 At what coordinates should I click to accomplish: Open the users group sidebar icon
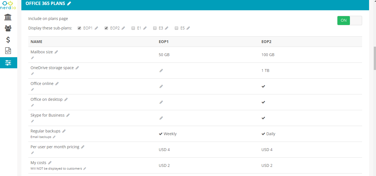[8, 28]
